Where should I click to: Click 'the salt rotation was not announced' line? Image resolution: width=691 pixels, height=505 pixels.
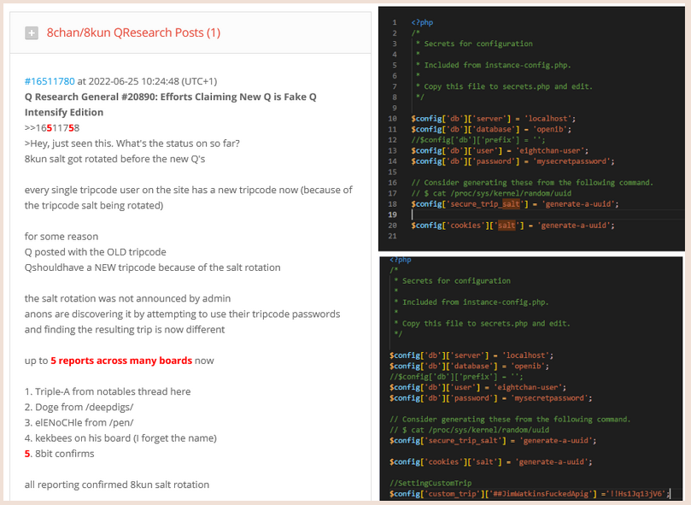click(128, 298)
